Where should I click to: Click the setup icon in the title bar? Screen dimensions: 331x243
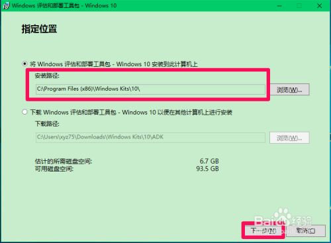click(x=6, y=5)
